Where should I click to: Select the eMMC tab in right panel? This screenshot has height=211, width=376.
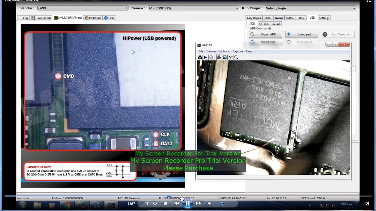tap(290, 18)
